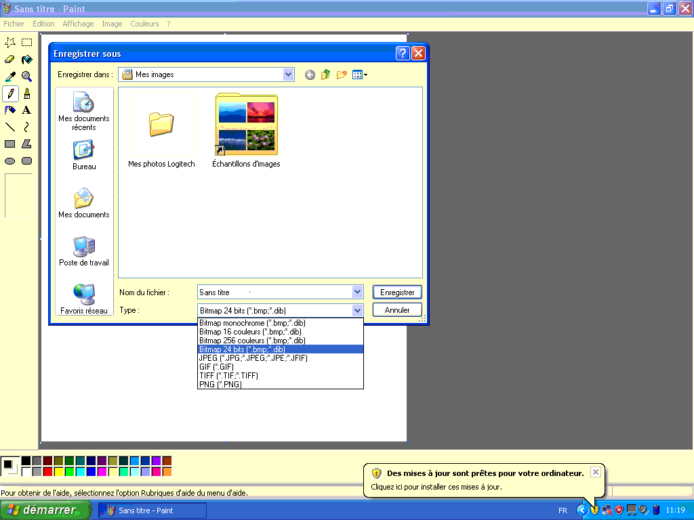
Task: Pick the Color picker eyedropper tool
Action: pyautogui.click(x=10, y=77)
